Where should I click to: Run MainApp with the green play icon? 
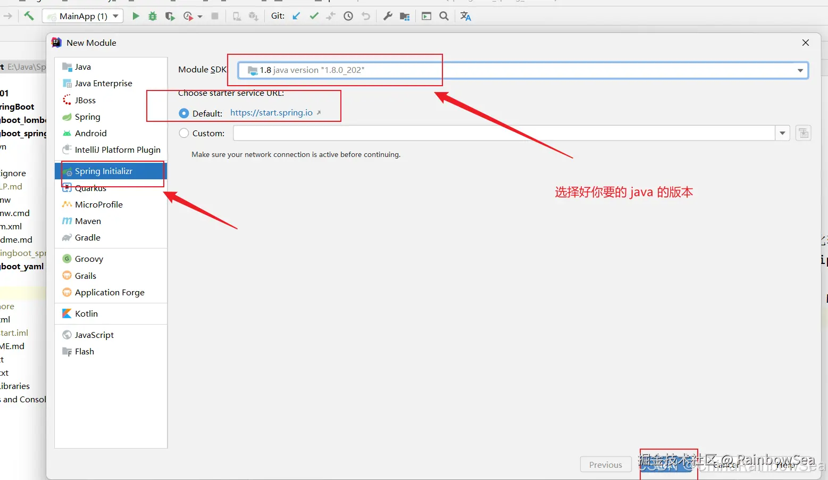coord(136,16)
